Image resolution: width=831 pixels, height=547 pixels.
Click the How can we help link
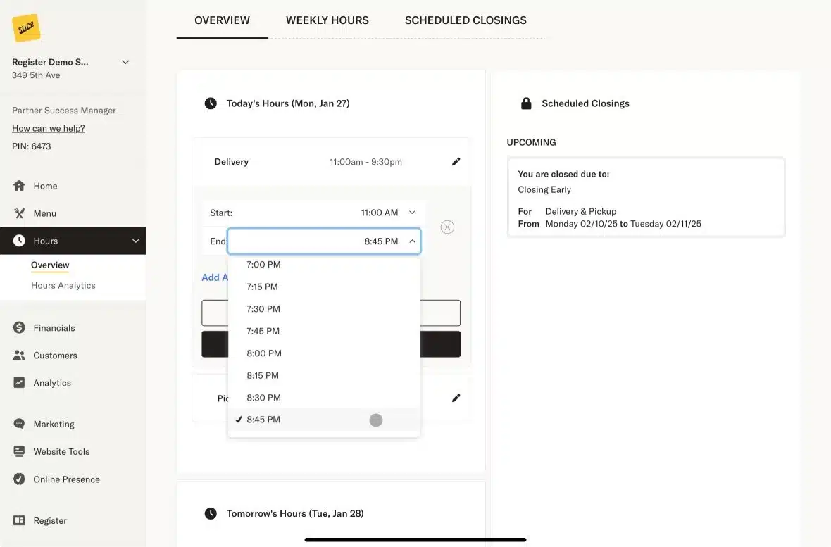click(x=48, y=128)
